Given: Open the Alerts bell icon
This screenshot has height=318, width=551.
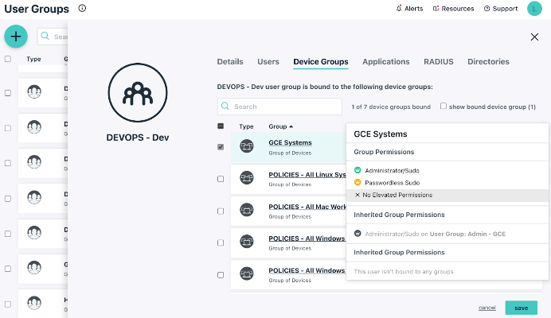Looking at the screenshot, I should [x=399, y=9].
